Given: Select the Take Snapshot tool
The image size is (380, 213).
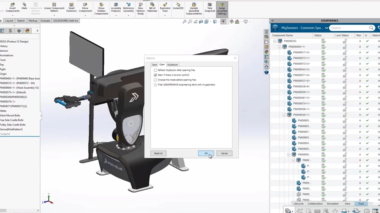Looking at the screenshot, I should (x=210, y=8).
